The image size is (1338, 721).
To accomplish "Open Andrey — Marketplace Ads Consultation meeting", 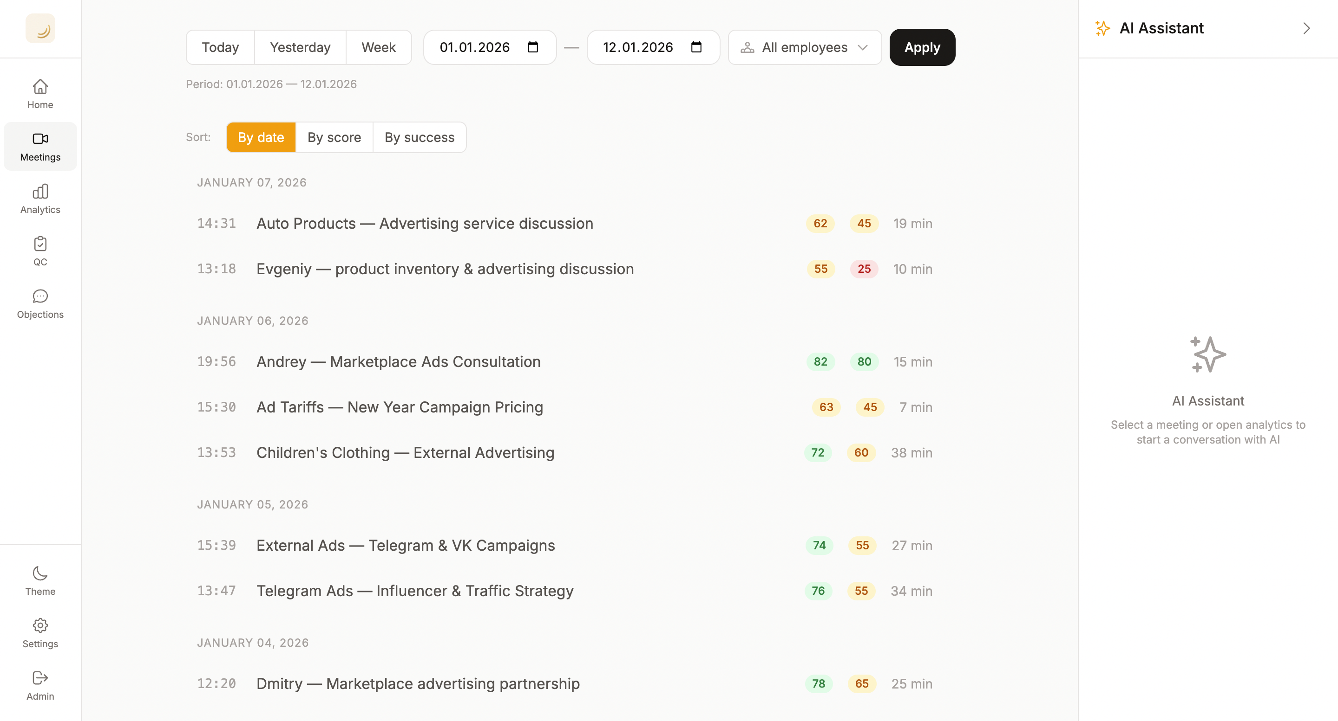I will [x=398, y=361].
